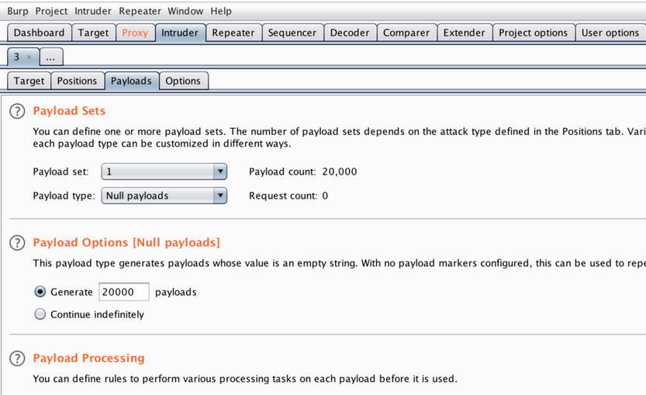
Task: Close Intruder attack tab 3
Action: pyautogui.click(x=29, y=57)
